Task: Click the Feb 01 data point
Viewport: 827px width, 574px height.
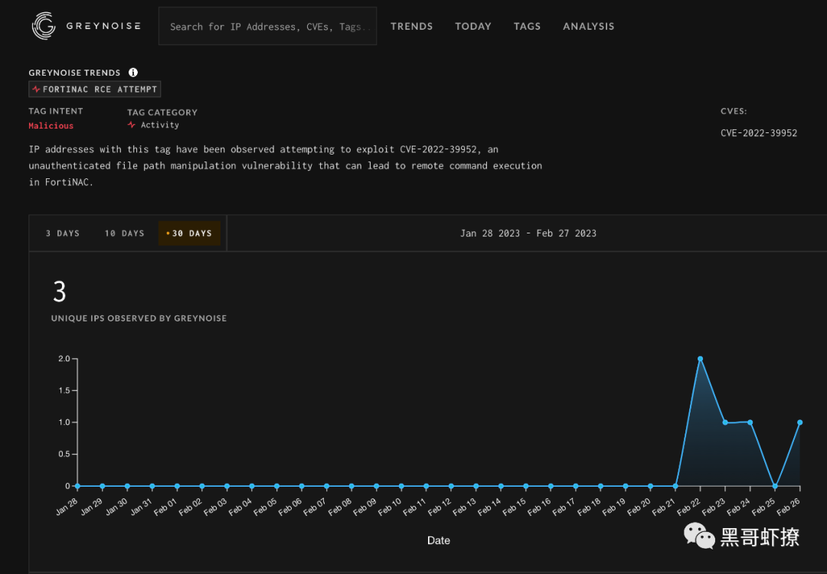Action: (177, 486)
